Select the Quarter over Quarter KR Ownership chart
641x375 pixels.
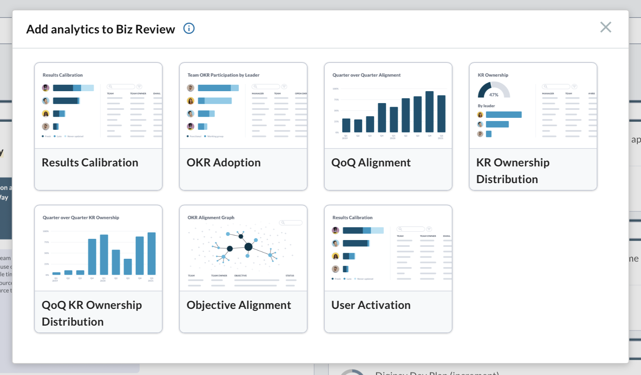click(98, 248)
